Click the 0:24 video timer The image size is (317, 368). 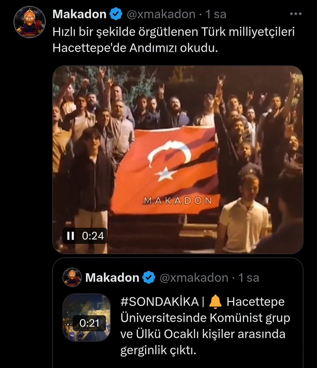click(93, 236)
